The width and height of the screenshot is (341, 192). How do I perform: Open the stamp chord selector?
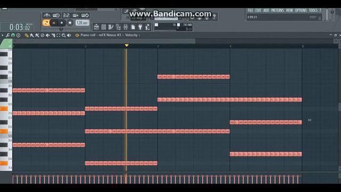pyautogui.click(x=18, y=35)
